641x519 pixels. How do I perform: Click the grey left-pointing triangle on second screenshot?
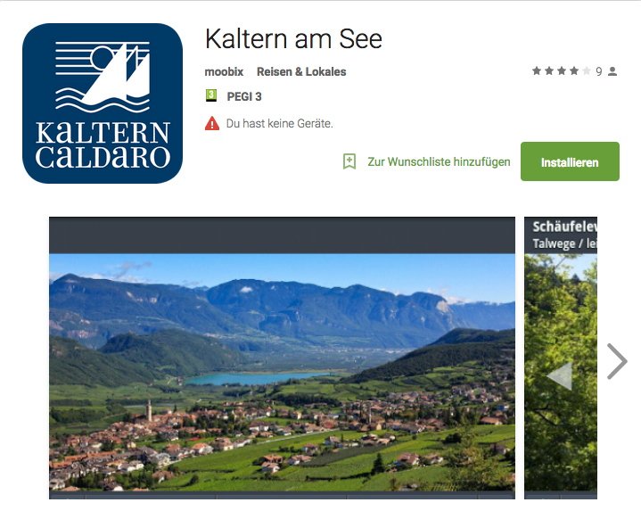[x=560, y=375]
